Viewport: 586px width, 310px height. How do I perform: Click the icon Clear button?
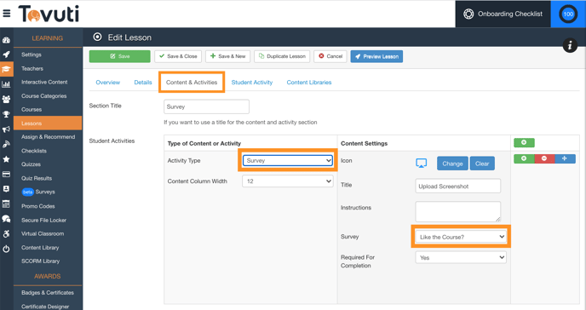pos(482,164)
